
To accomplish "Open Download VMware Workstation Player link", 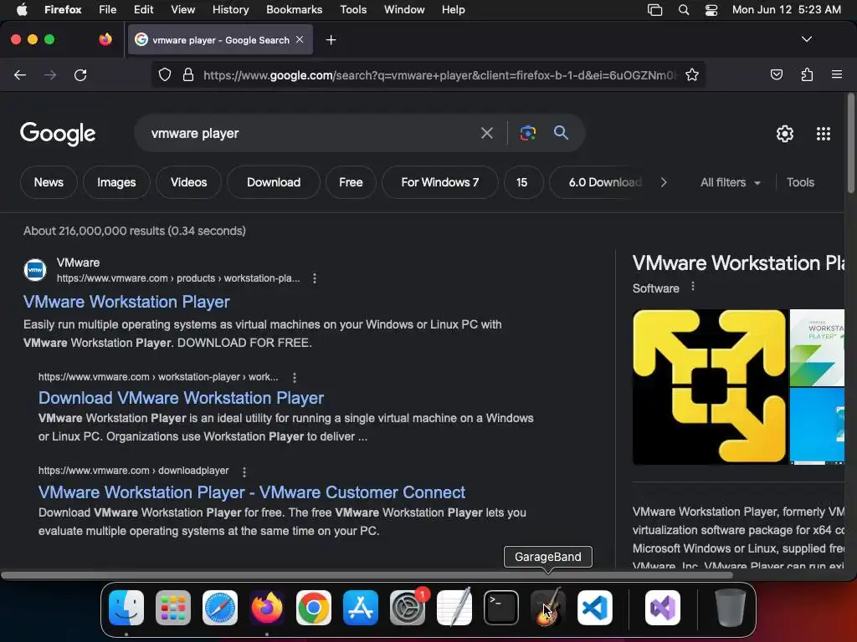I will pos(181,398).
